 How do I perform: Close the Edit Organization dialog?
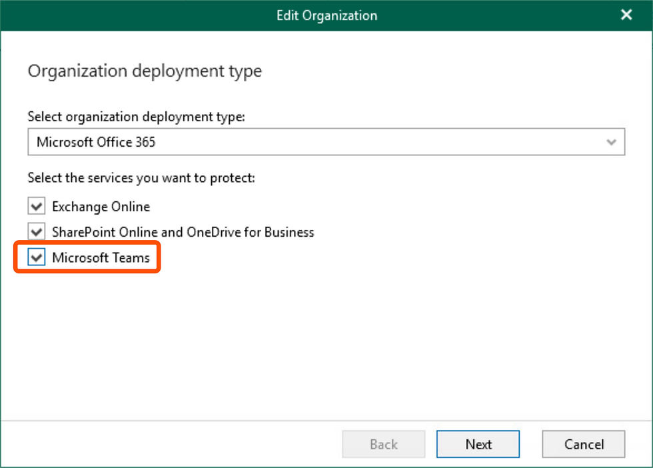(x=626, y=15)
